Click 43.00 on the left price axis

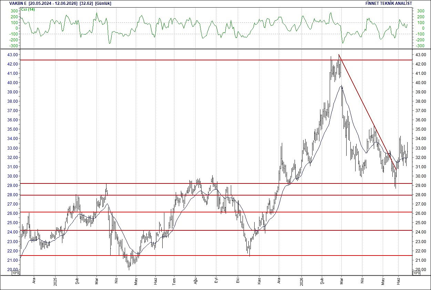click(x=12, y=55)
